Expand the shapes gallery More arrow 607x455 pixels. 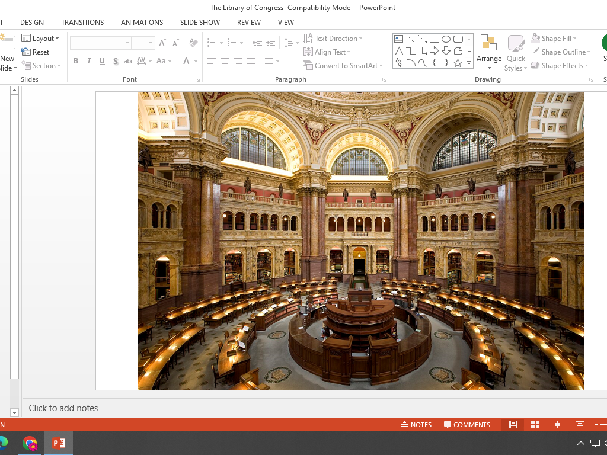coord(469,63)
